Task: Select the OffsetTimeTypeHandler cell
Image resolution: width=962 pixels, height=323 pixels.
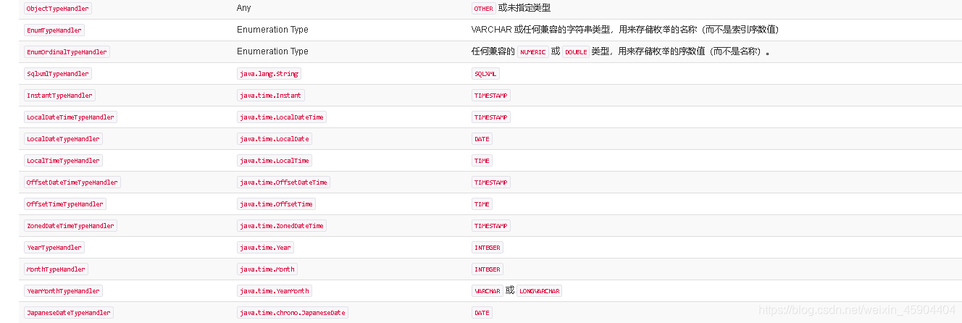Action: [65, 204]
